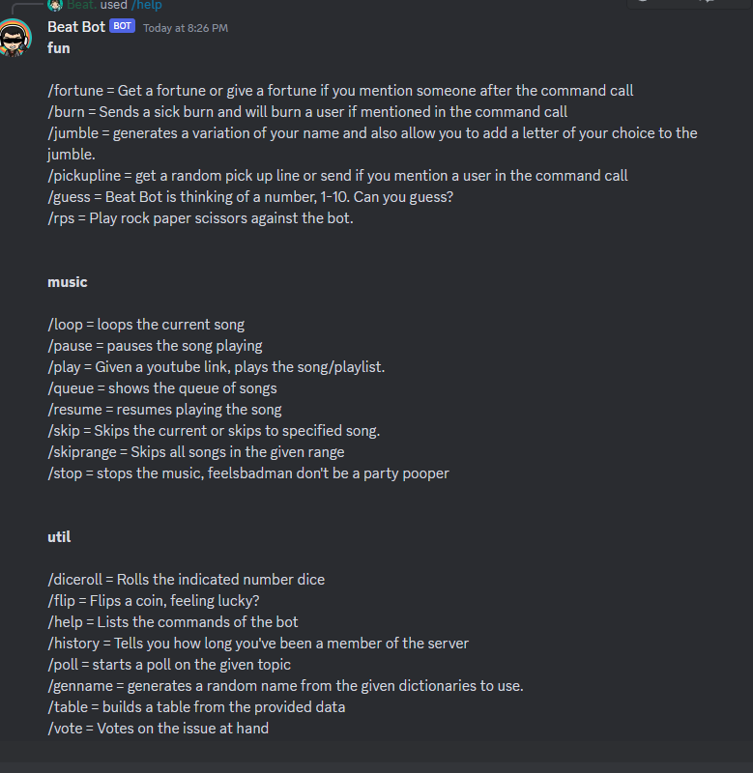Click the /stop command entry
The image size is (753, 773).
(x=66, y=472)
